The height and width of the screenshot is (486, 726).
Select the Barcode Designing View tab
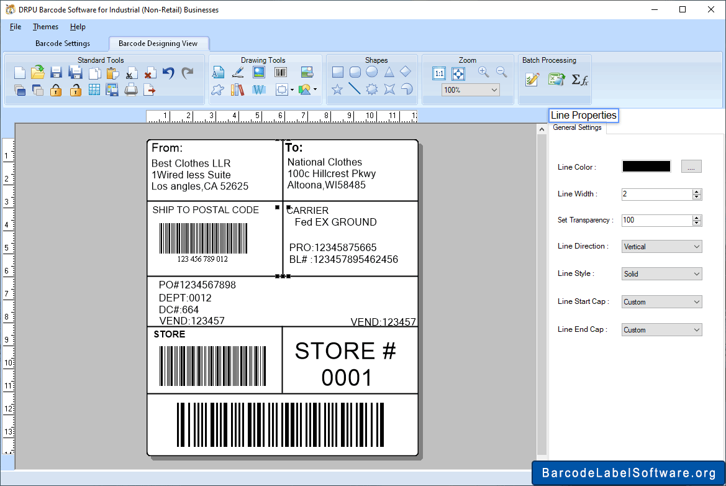(x=158, y=44)
